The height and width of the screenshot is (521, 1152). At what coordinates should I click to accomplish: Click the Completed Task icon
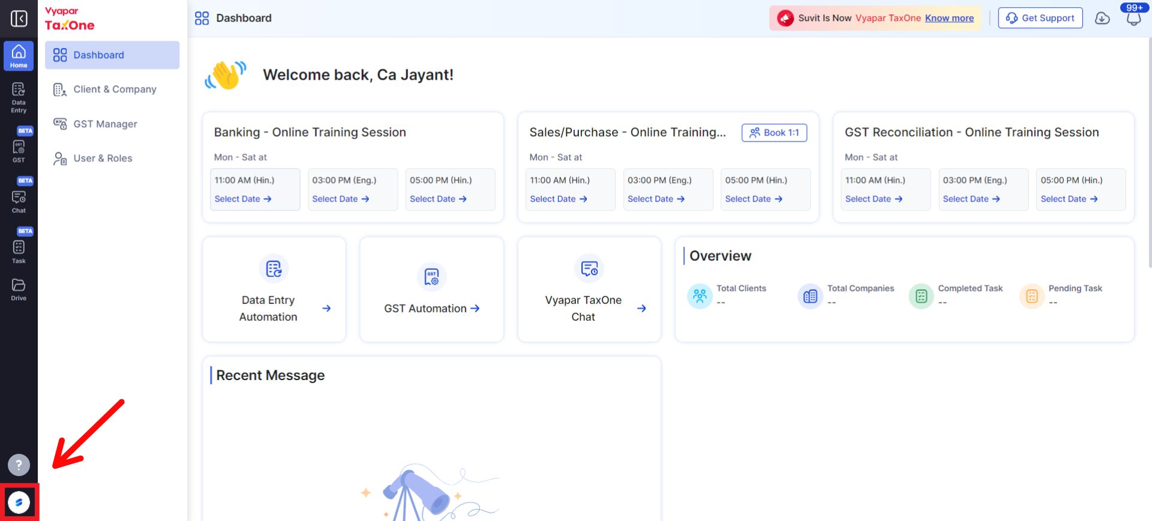click(921, 296)
